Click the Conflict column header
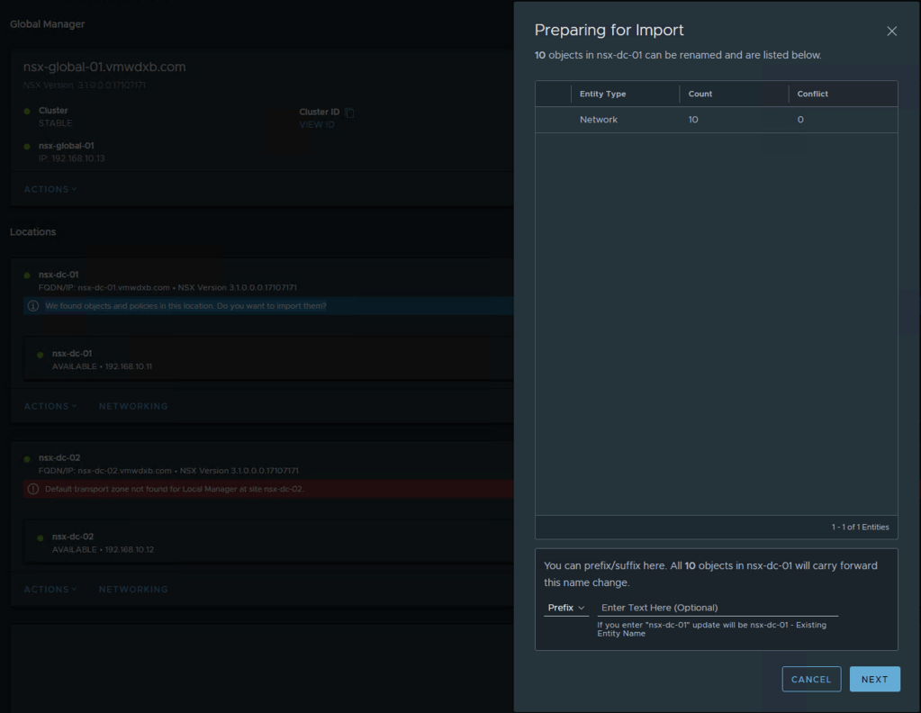Image resolution: width=921 pixels, height=713 pixels. pos(812,94)
